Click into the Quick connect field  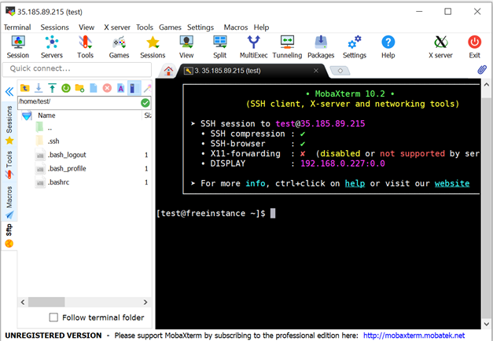pyautogui.click(x=77, y=69)
